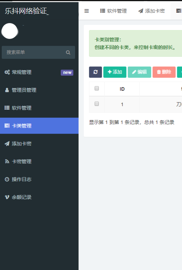Click the list icon in 软件管理 tab
182x270 pixels.
103,11
